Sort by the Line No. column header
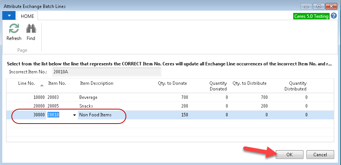 point(27,83)
